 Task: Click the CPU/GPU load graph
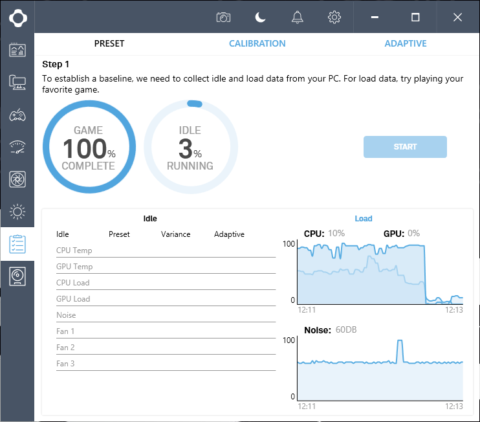[x=380, y=272]
